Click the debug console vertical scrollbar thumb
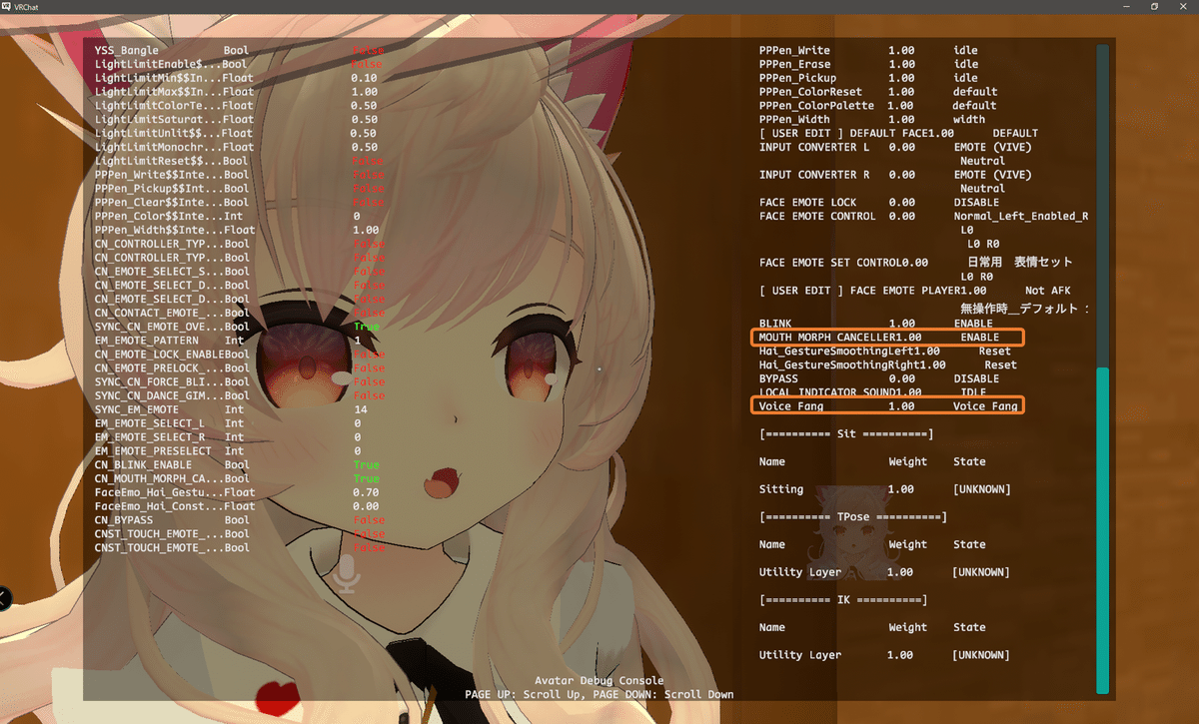The height and width of the screenshot is (724, 1199). tap(1102, 529)
